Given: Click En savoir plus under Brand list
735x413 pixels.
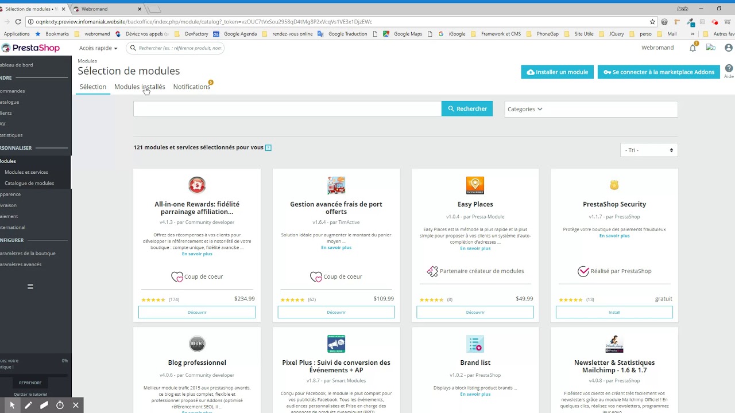Looking at the screenshot, I should [x=475, y=394].
